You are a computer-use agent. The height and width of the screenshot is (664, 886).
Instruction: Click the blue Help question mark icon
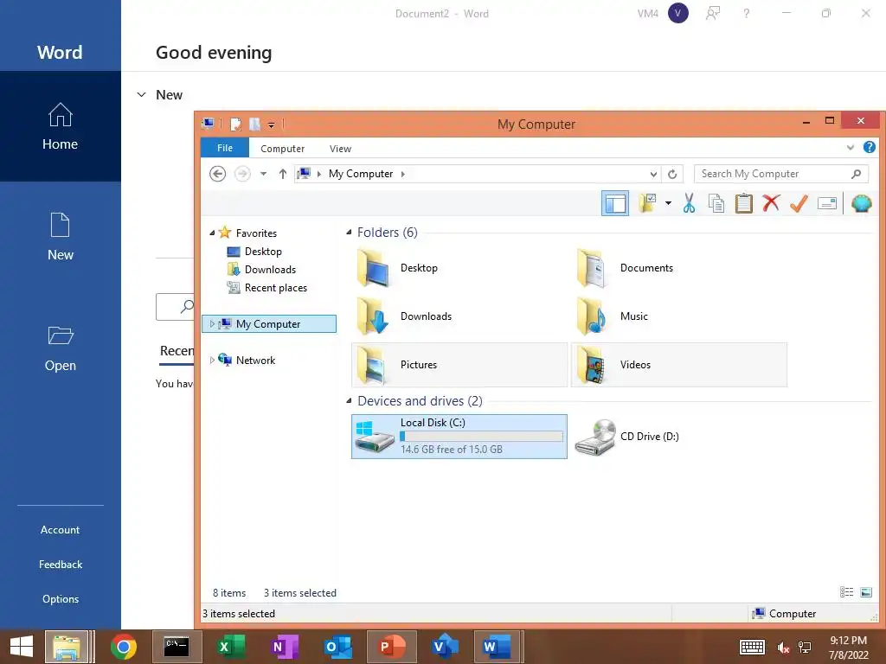869,147
